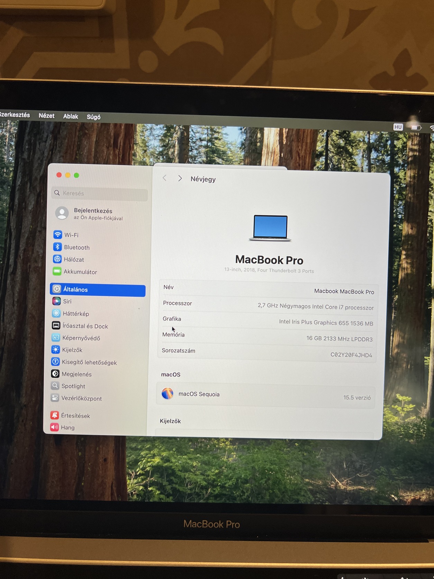Select Háttérkép wallpaper icon
434x579 pixels.
pos(56,313)
